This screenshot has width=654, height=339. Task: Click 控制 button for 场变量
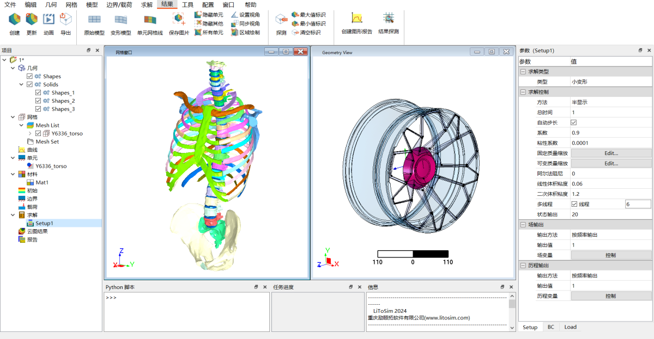[611, 255]
